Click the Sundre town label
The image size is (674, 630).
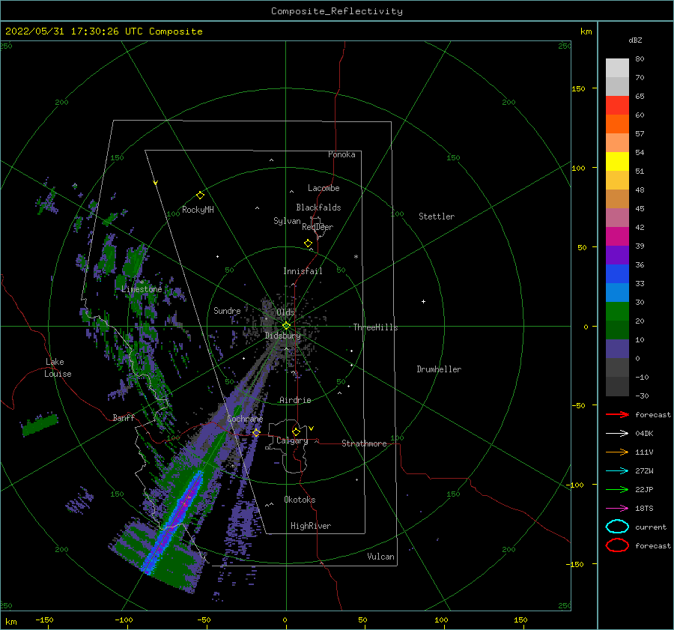point(227,310)
